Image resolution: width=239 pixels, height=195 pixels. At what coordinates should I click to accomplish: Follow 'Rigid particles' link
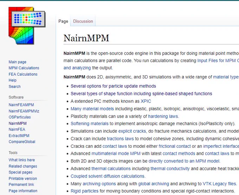pos(84,191)
